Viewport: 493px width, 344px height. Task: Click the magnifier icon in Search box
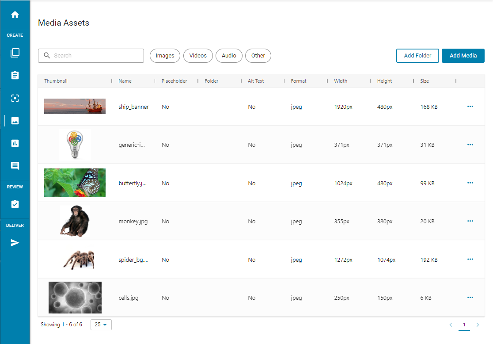[47, 55]
